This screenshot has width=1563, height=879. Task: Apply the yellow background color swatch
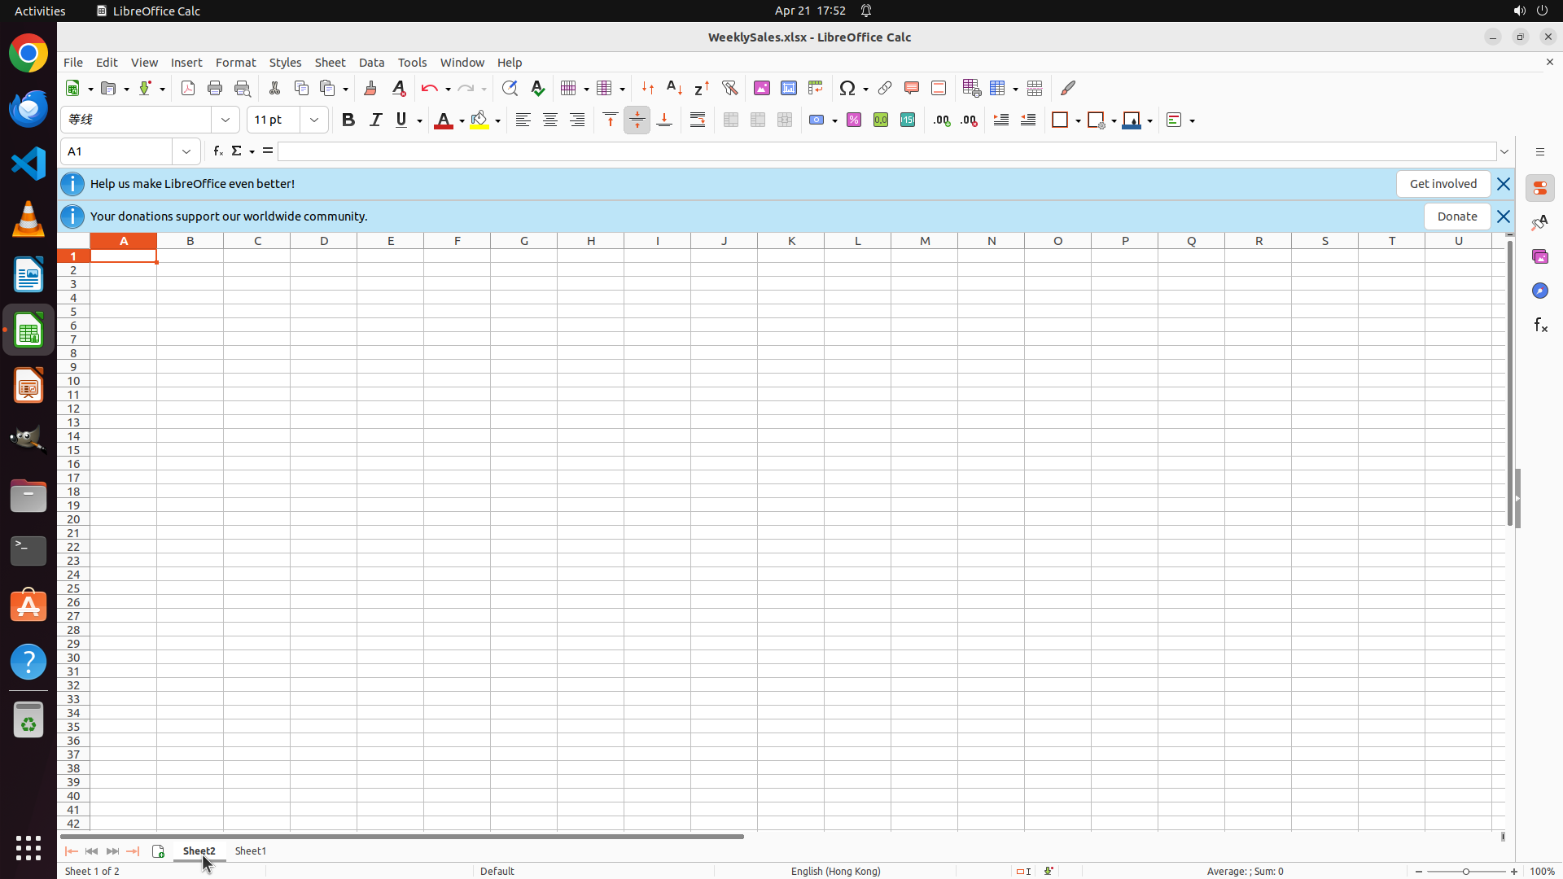[479, 120]
